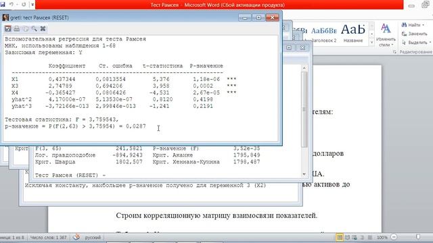Click the proofing errors icon in status bar

76,237
